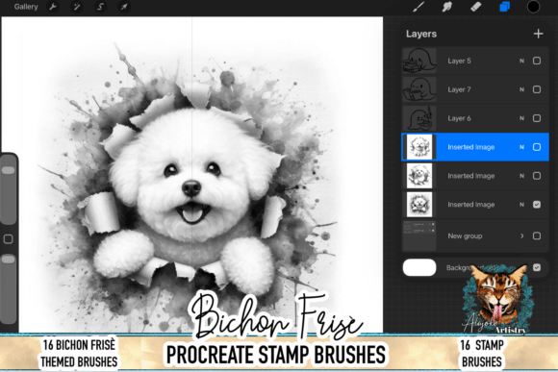558x372 pixels.
Task: Open blend mode N for Layer 7
Action: (x=521, y=89)
